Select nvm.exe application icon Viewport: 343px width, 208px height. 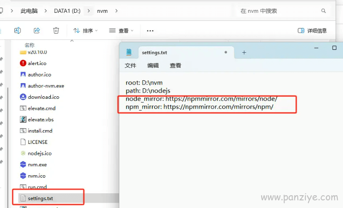pos(23,164)
